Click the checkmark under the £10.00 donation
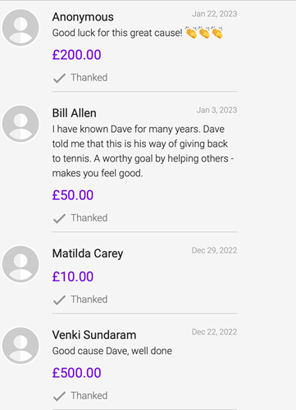Image resolution: width=296 pixels, height=410 pixels. tap(59, 300)
